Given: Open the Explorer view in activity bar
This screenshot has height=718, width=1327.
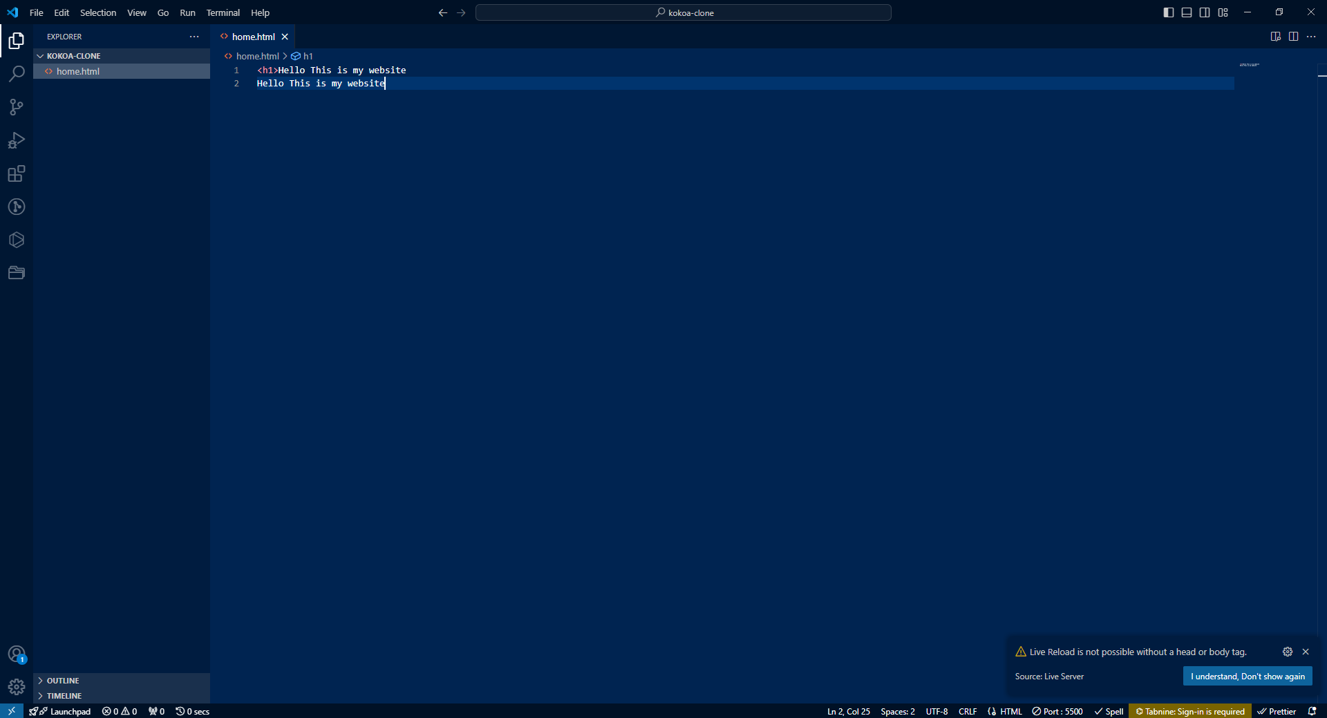Looking at the screenshot, I should pyautogui.click(x=17, y=41).
